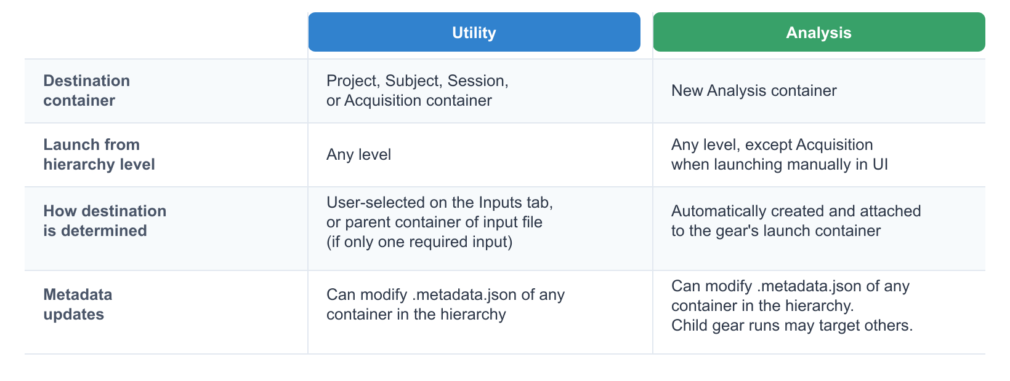This screenshot has width=1010, height=381.
Task: Select the Destination container row label
Action: [87, 90]
